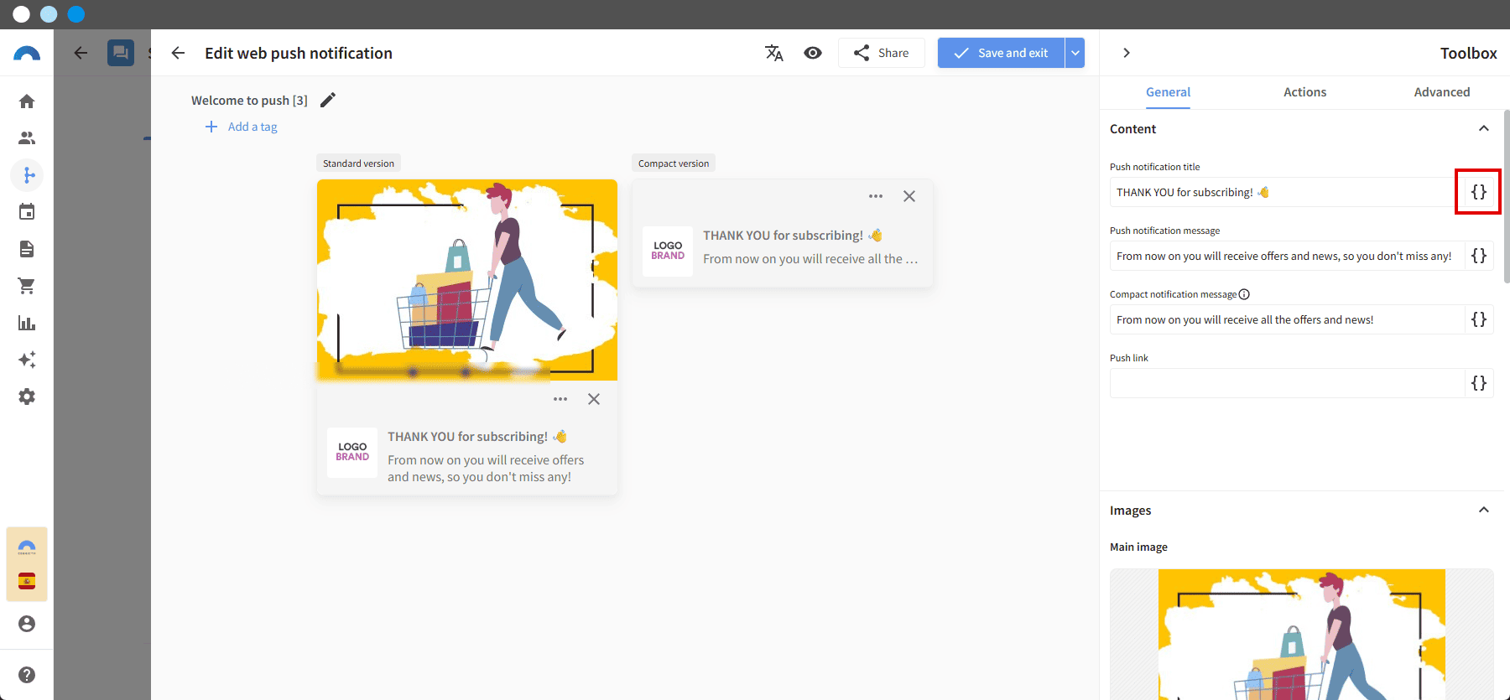The width and height of the screenshot is (1510, 700).
Task: Open the settings gear in sidebar
Action: point(27,397)
